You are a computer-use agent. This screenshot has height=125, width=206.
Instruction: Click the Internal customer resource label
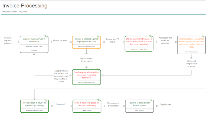pyautogui.click(x=191, y=52)
